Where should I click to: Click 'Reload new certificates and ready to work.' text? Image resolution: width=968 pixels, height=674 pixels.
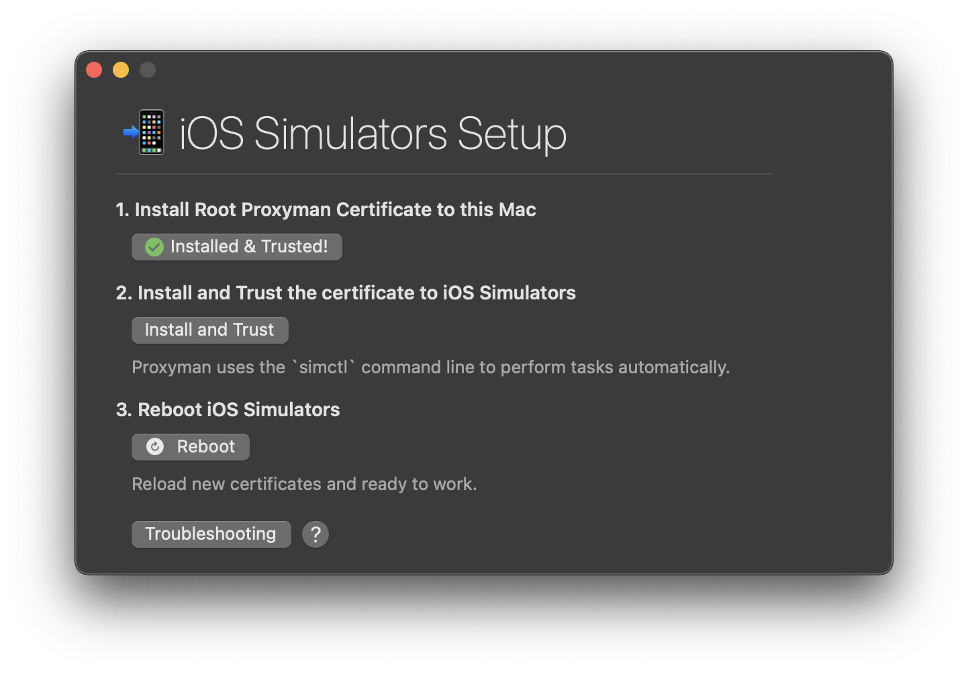[x=304, y=484]
